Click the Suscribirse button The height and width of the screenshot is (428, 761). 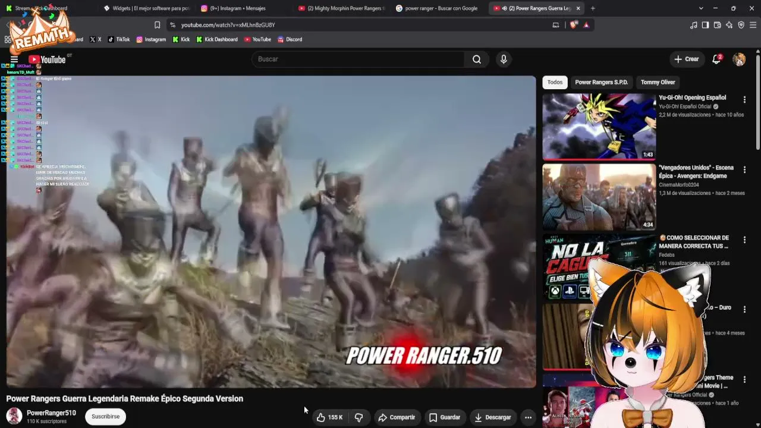[x=106, y=417]
